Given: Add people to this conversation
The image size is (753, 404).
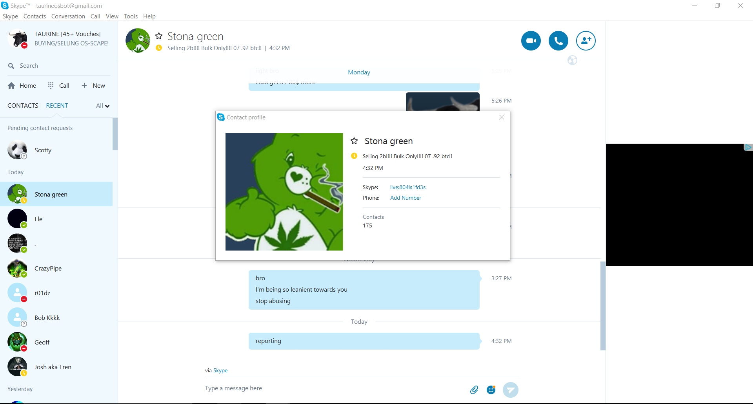Looking at the screenshot, I should (x=586, y=41).
